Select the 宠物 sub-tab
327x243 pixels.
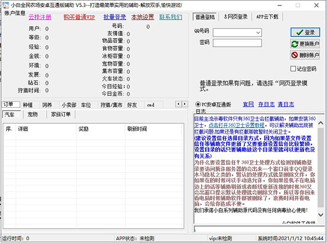pyautogui.click(x=33, y=114)
